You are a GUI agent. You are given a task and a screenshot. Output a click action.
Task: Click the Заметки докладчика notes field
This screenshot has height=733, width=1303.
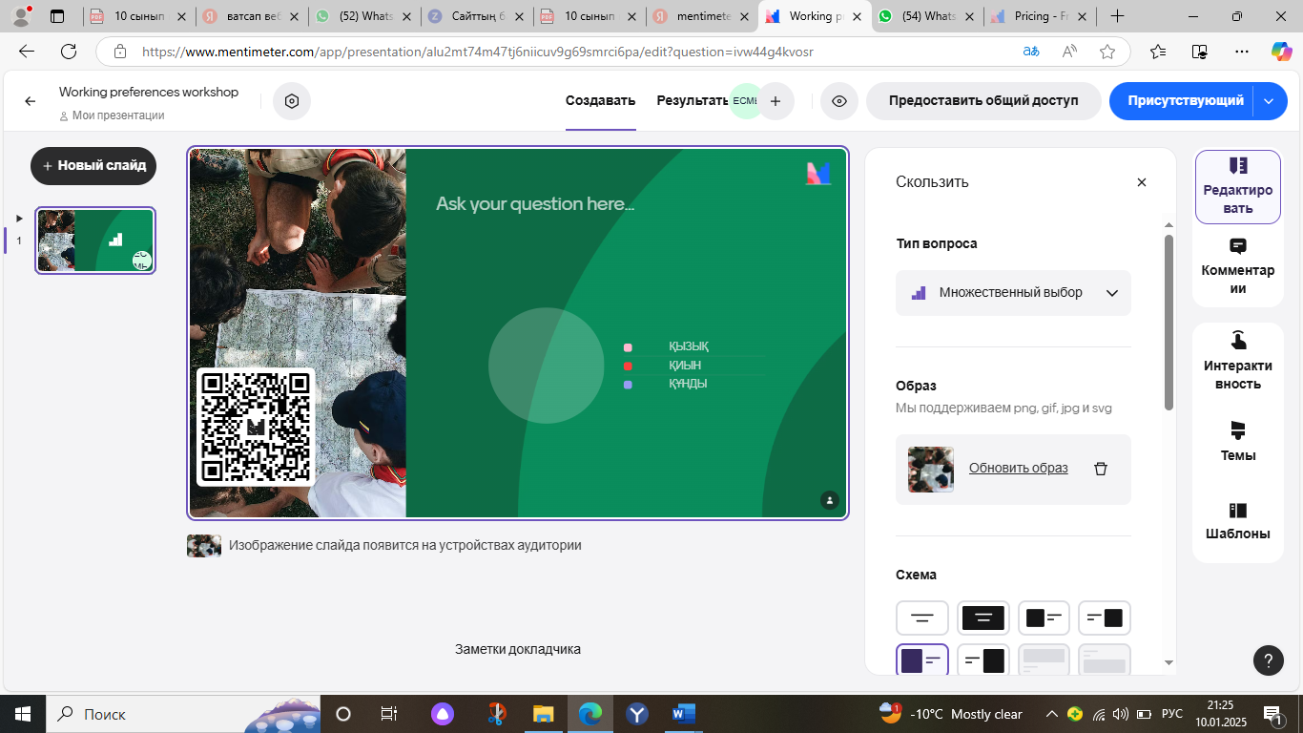518,649
